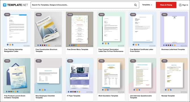Click the Sign In link

(185, 5)
